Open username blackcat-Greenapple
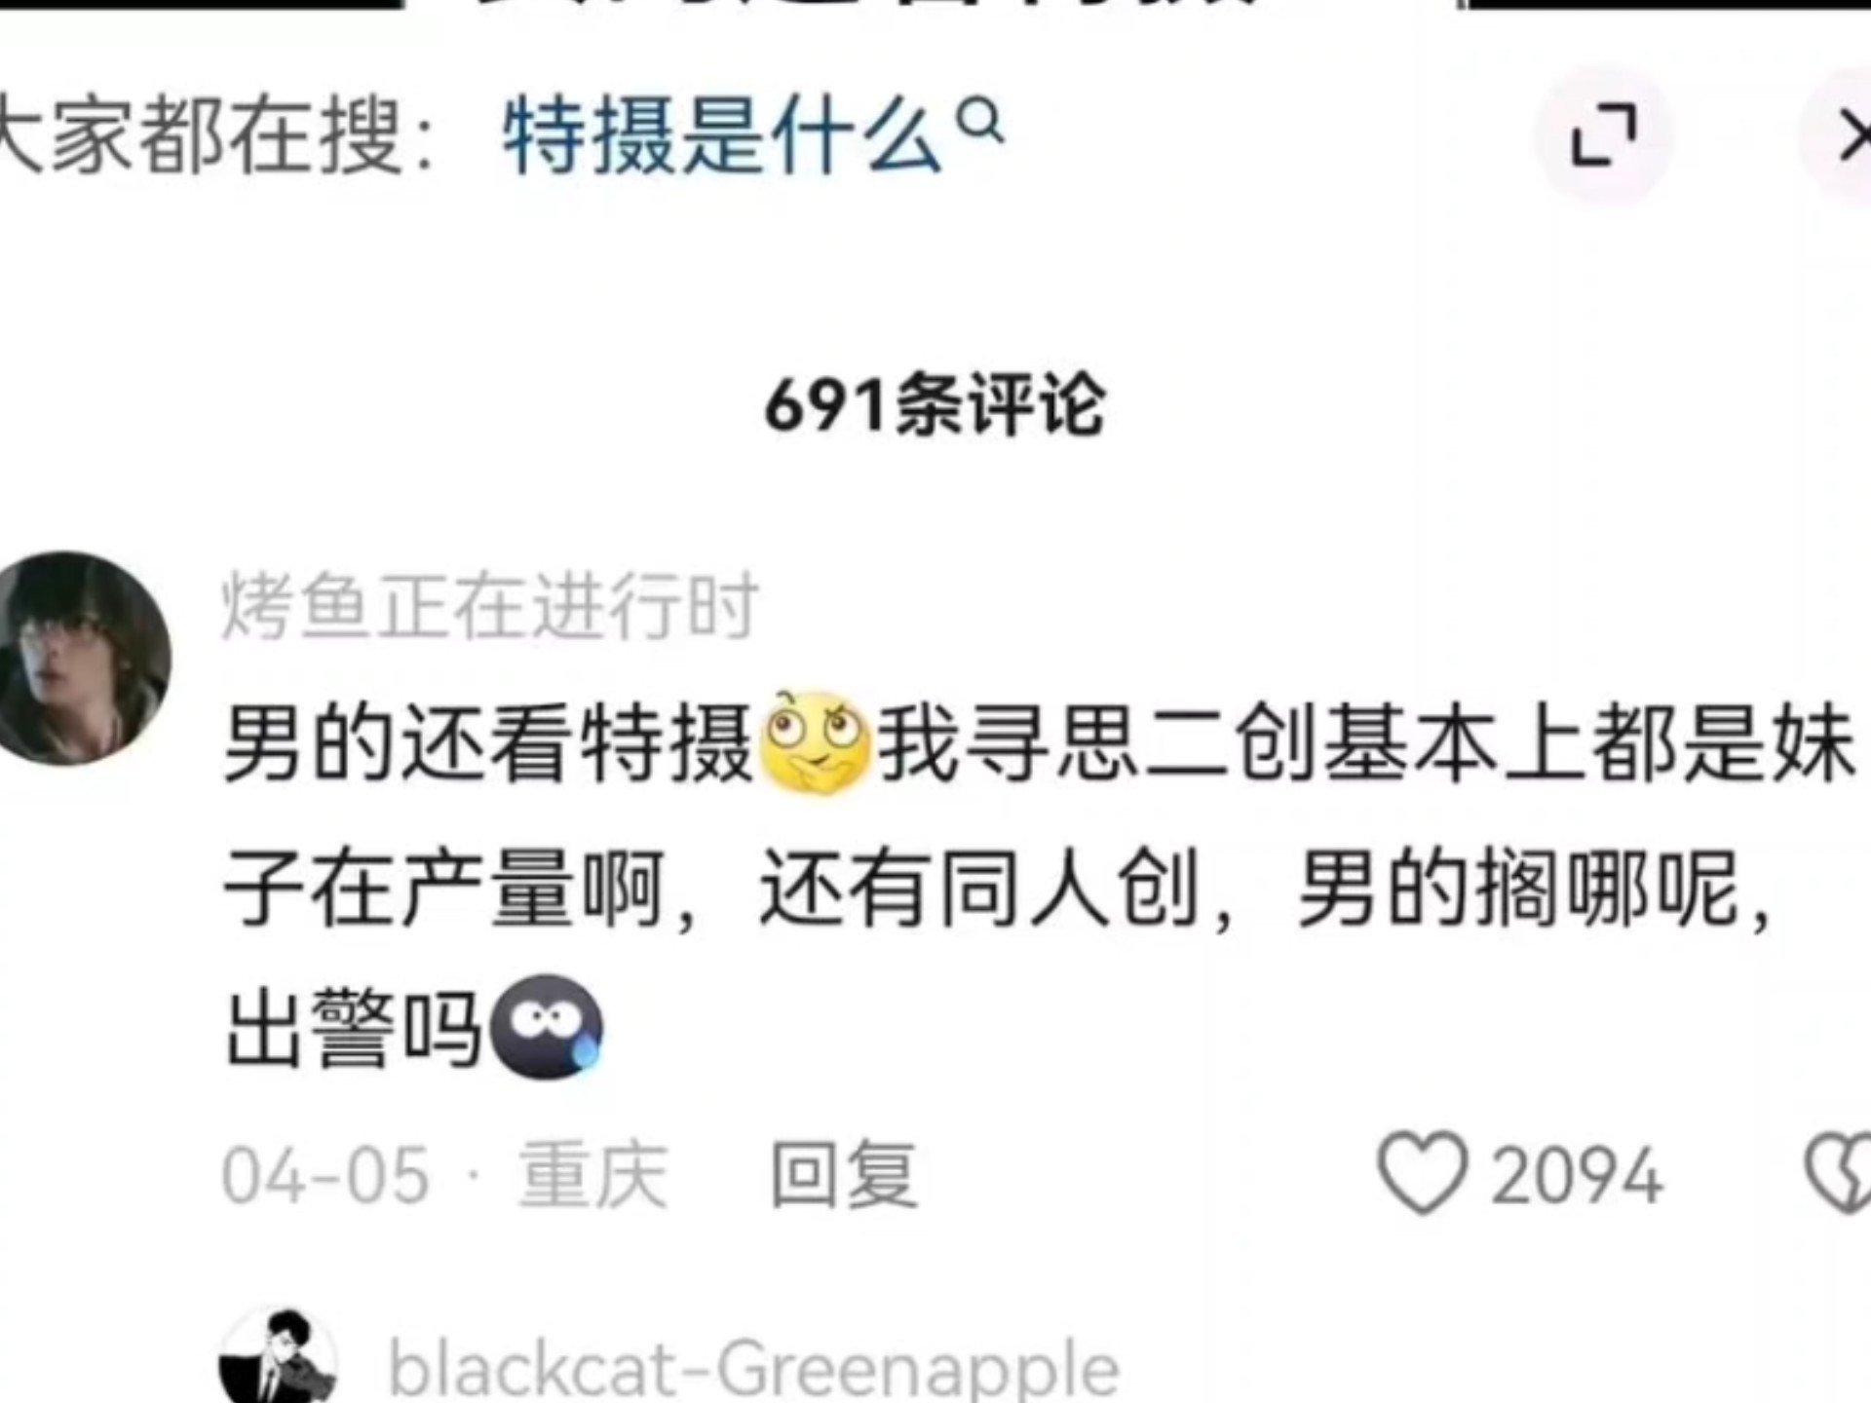 coord(753,1369)
